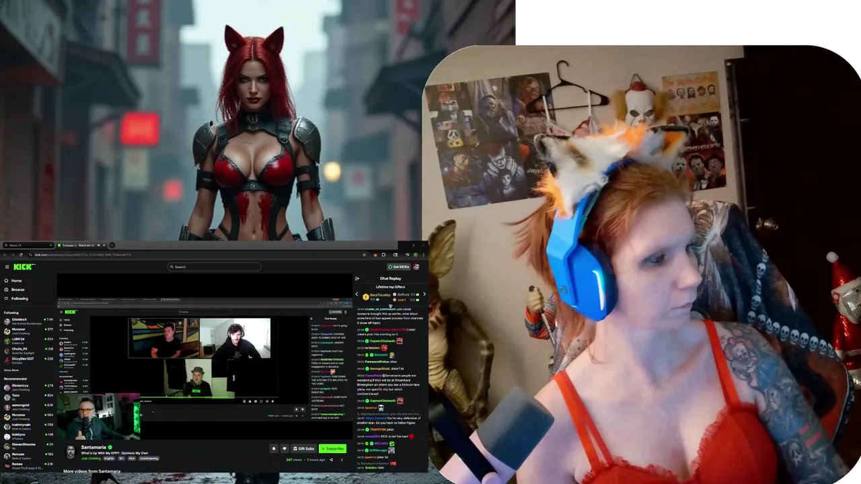This screenshot has width=861, height=484.
Task: Click the Santamaria channel avatar
Action: [70, 452]
